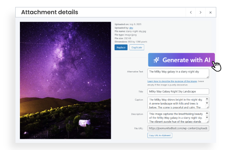The height and width of the screenshot is (150, 237).
Task: Click the Duplicate button
Action: click(x=136, y=47)
